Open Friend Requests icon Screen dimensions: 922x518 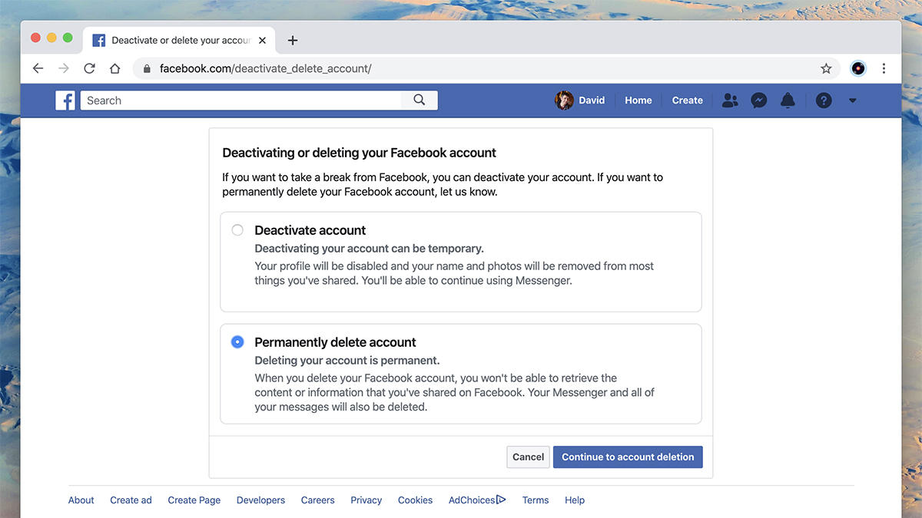pyautogui.click(x=730, y=101)
